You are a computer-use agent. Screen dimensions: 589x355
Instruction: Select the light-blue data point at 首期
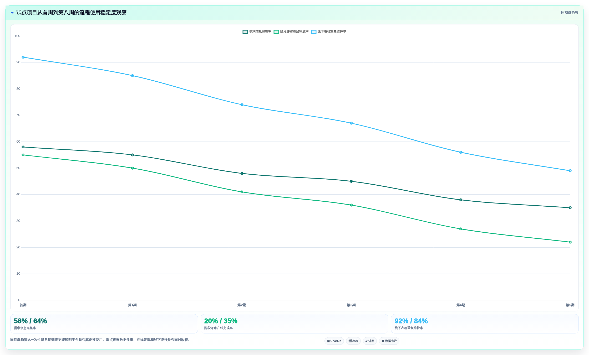tap(23, 57)
